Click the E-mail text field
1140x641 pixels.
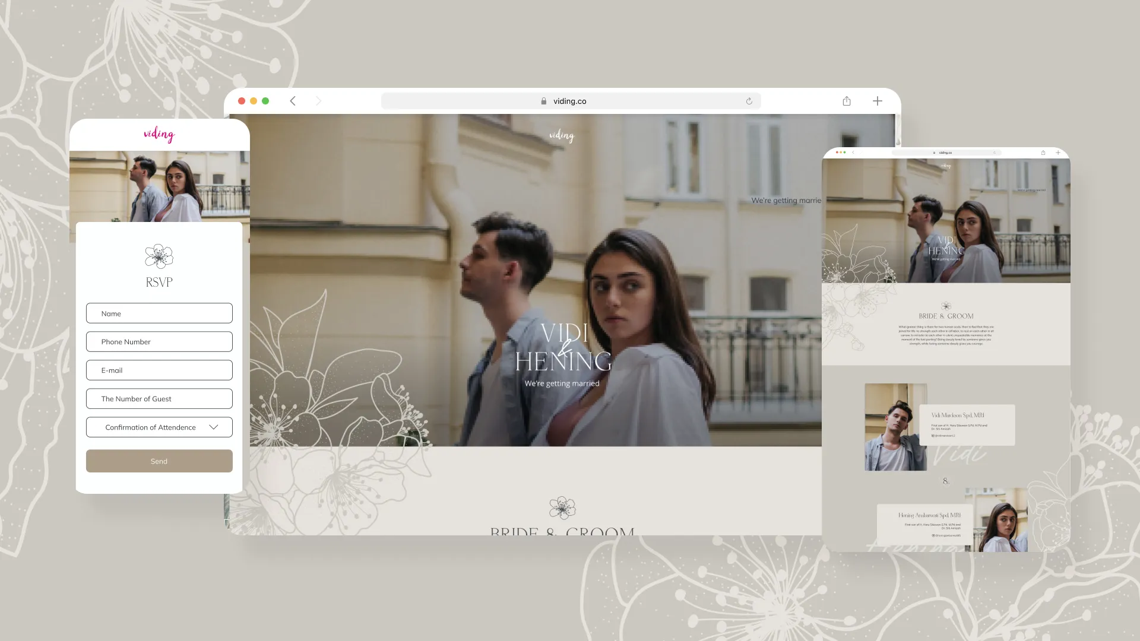click(x=159, y=370)
